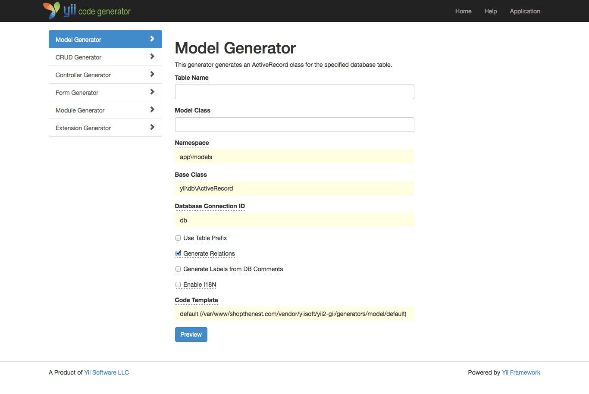Open the Home navigation item

click(463, 11)
